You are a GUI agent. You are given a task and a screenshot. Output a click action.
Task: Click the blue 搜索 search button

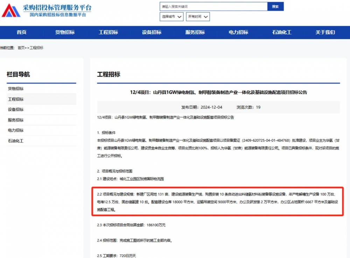pos(275,6)
